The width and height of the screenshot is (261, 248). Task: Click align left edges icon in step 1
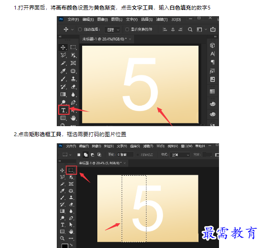coord(165,30)
